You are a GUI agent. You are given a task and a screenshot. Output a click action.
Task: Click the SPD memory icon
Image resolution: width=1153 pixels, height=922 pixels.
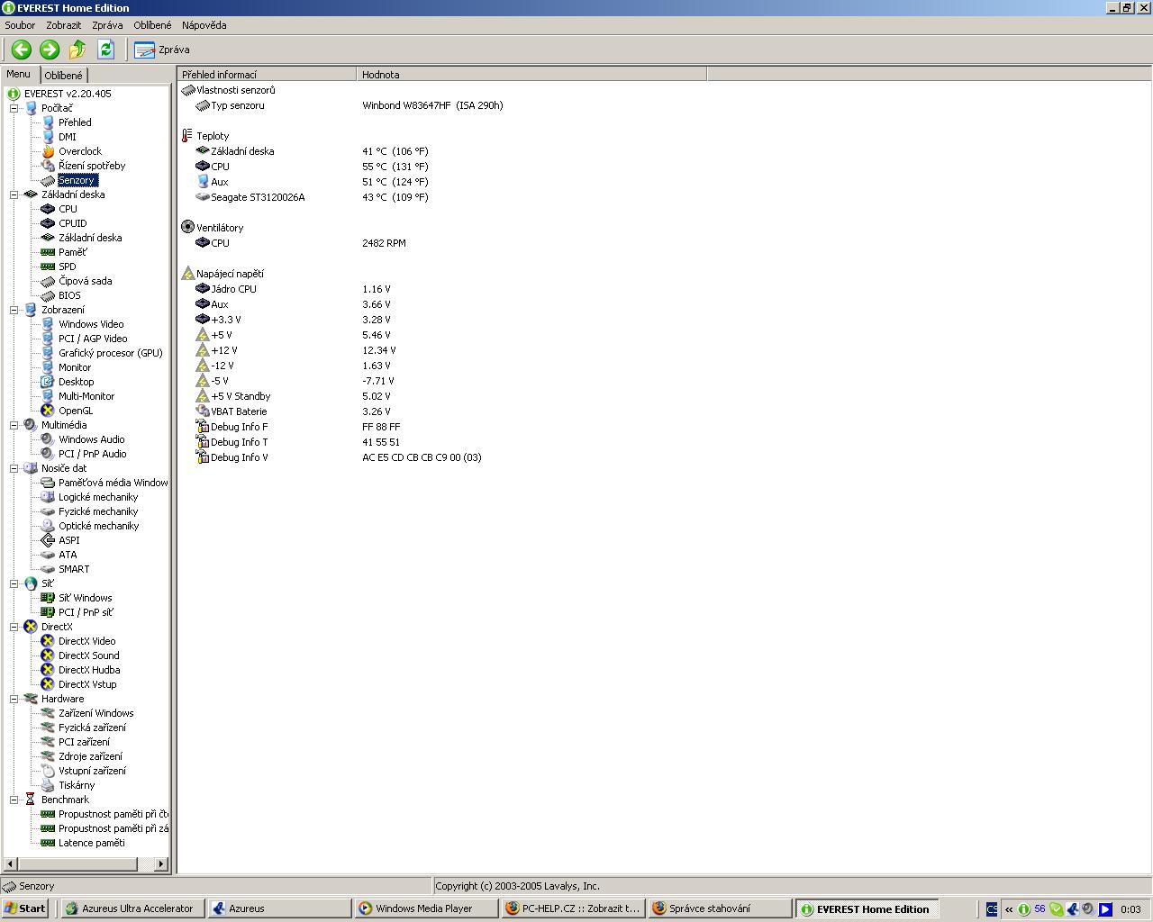[48, 267]
